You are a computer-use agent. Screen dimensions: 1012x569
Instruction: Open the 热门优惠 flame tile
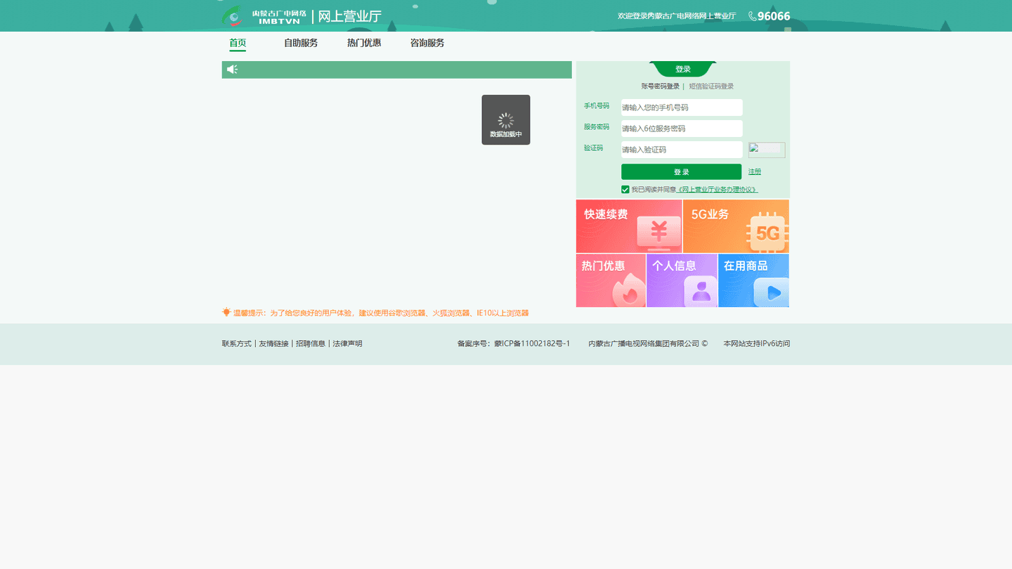[x=611, y=280]
